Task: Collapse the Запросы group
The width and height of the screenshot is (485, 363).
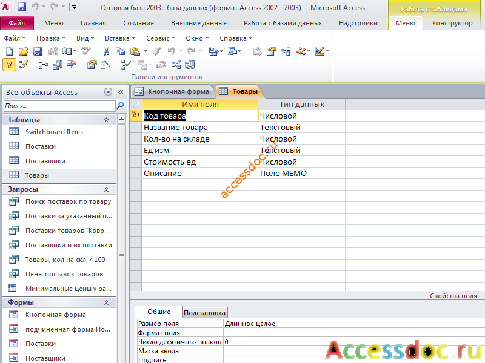Action: pos(107,189)
